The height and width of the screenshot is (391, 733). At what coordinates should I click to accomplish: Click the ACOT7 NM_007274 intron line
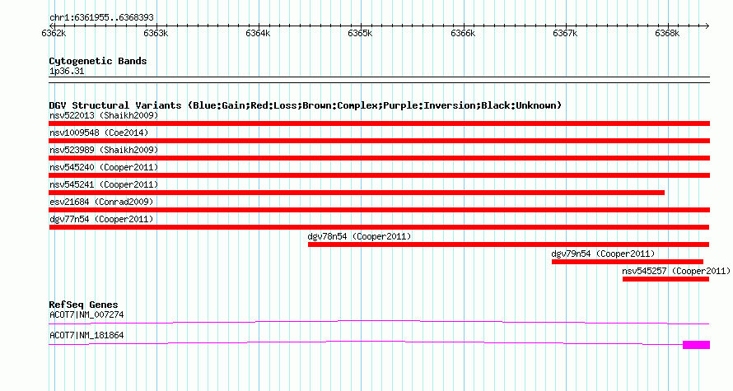(379, 322)
